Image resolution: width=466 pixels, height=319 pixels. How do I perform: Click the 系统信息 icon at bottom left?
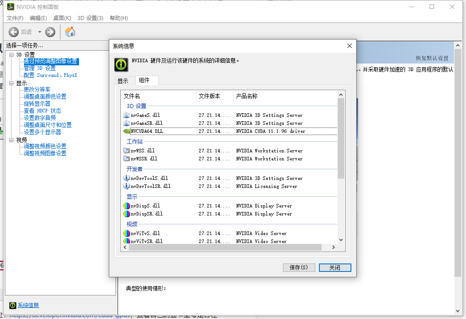coord(13,305)
